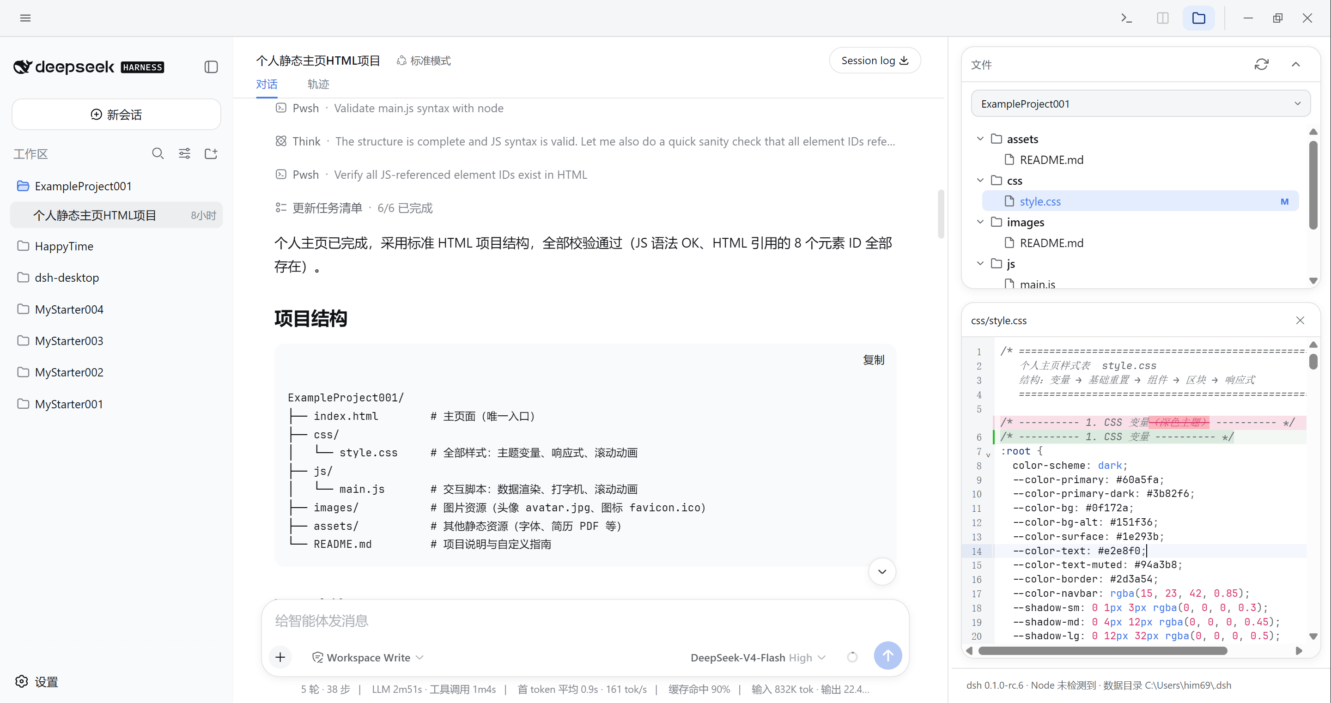Search the workspace list
Viewport: 1331px width, 703px height.
click(x=158, y=153)
